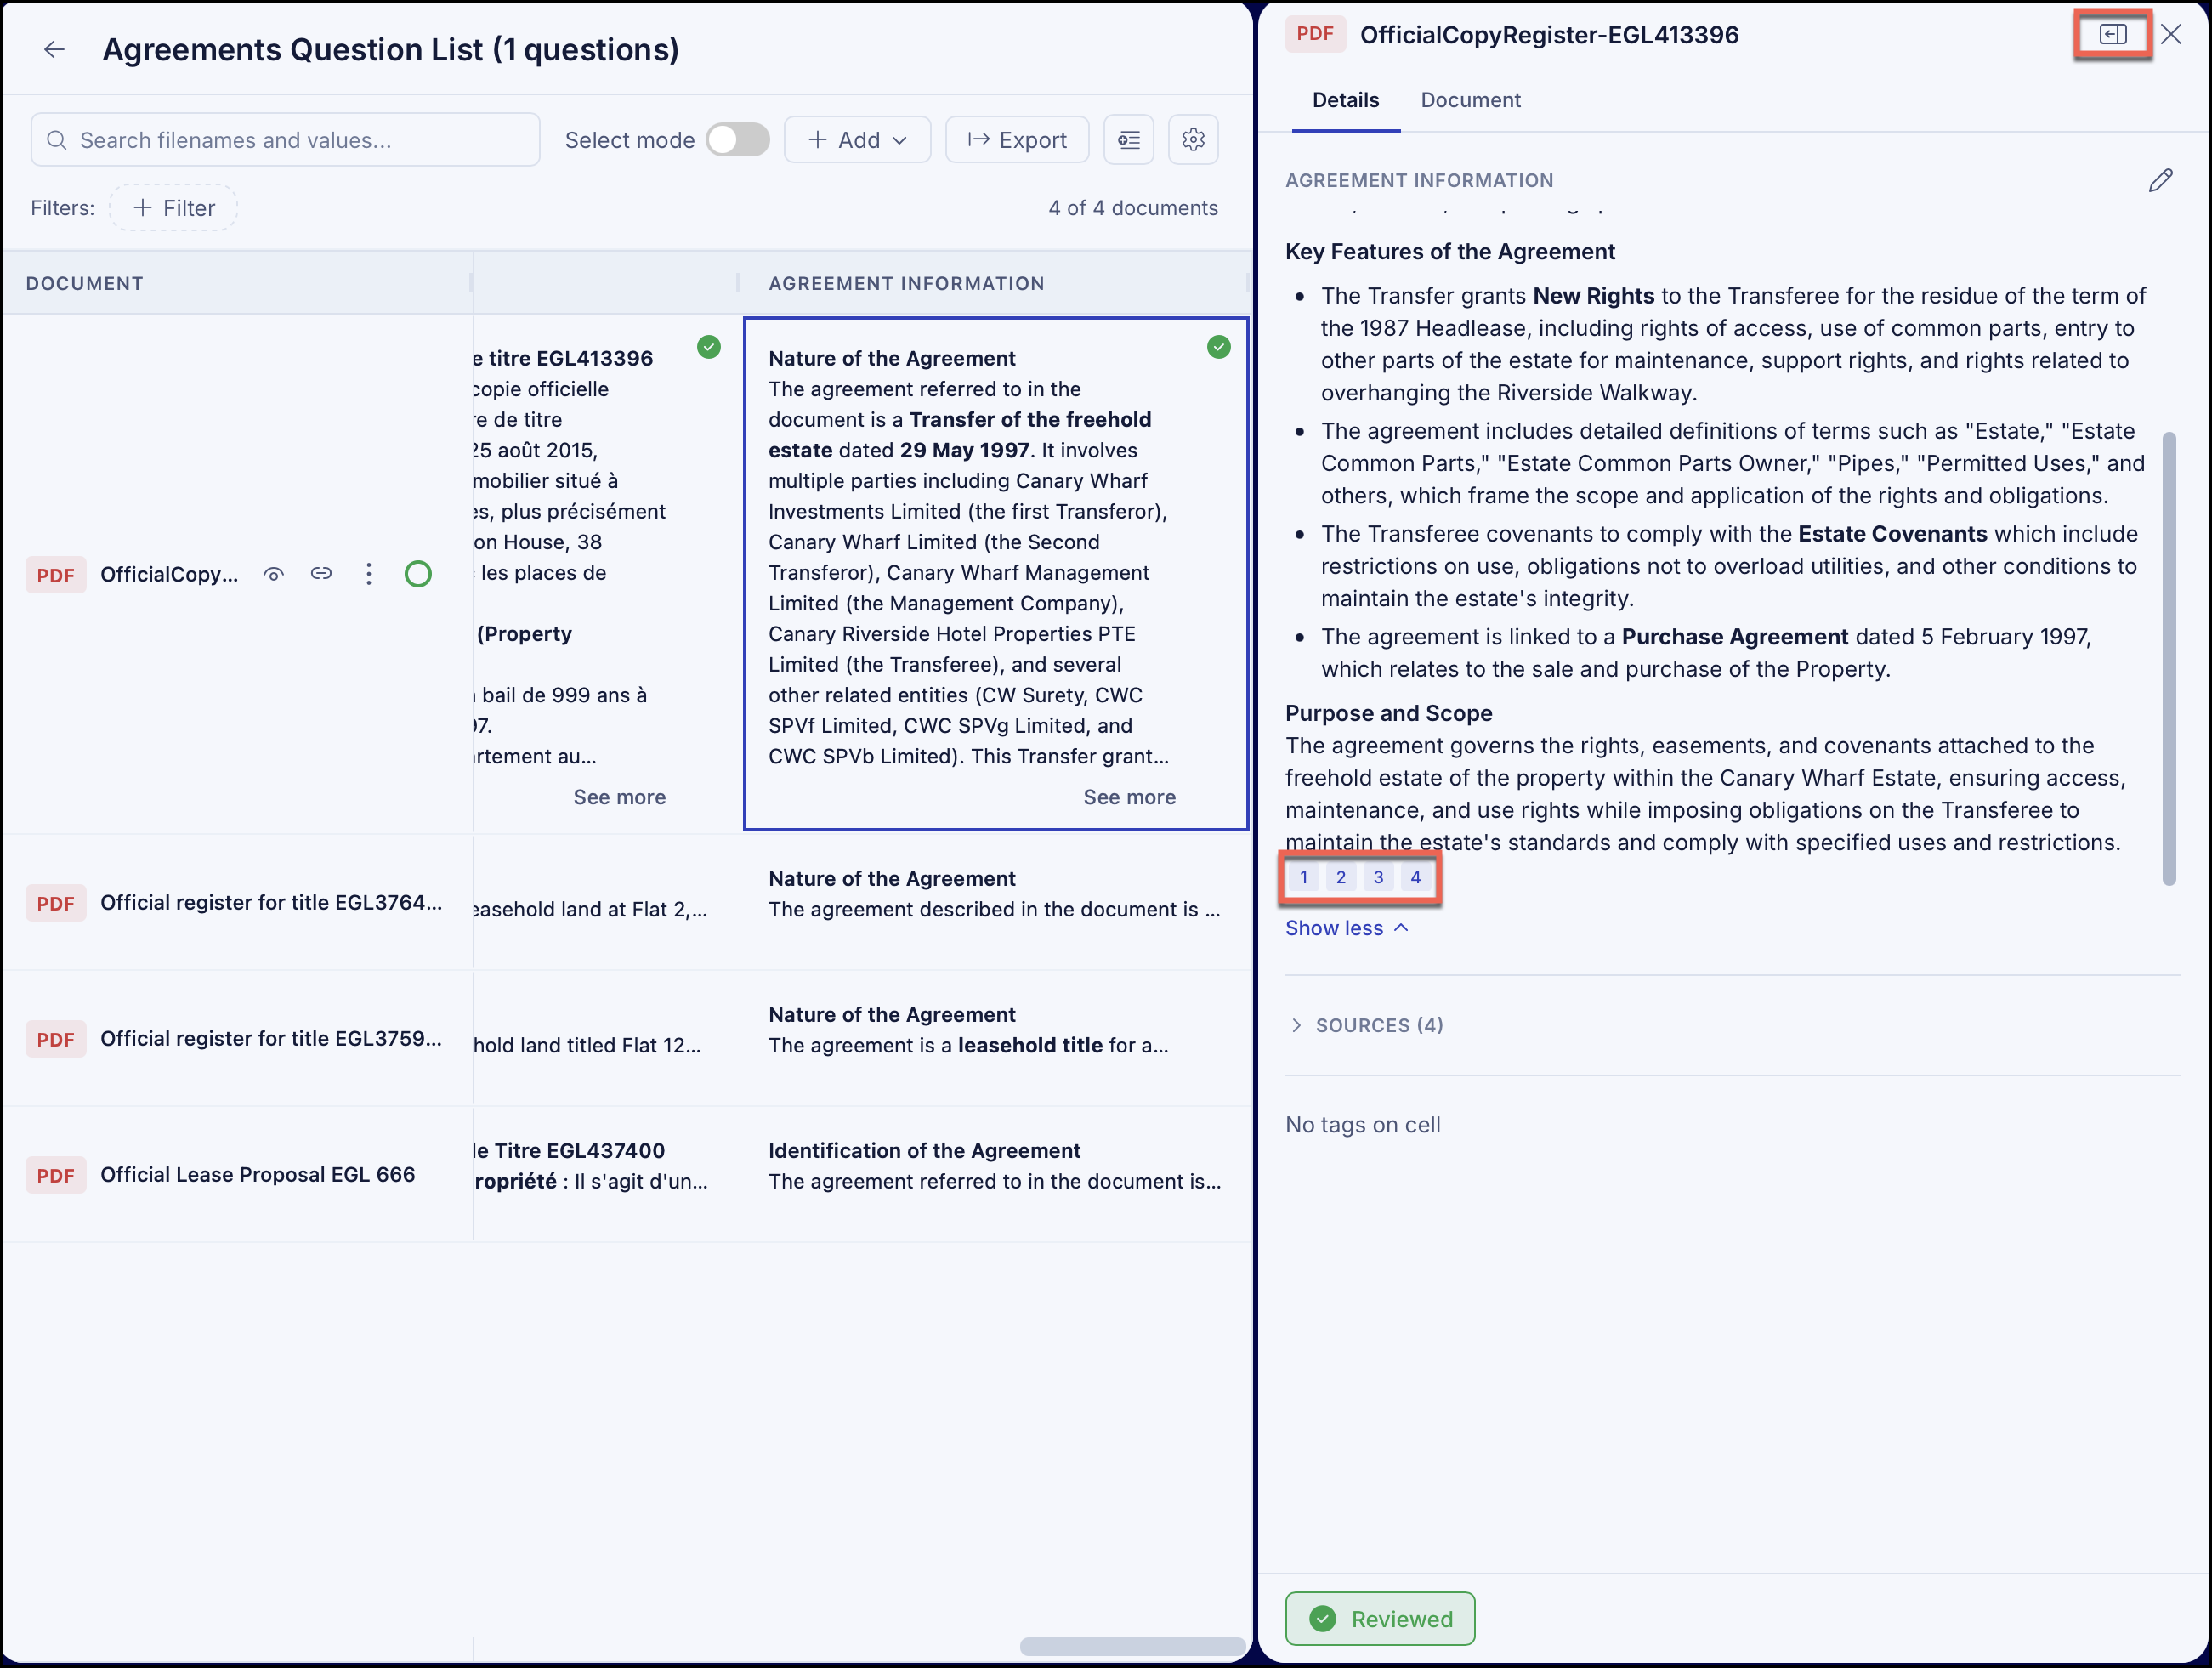Image resolution: width=2212 pixels, height=1668 pixels.
Task: Click the column layout icon beside Export
Action: point(1129,139)
